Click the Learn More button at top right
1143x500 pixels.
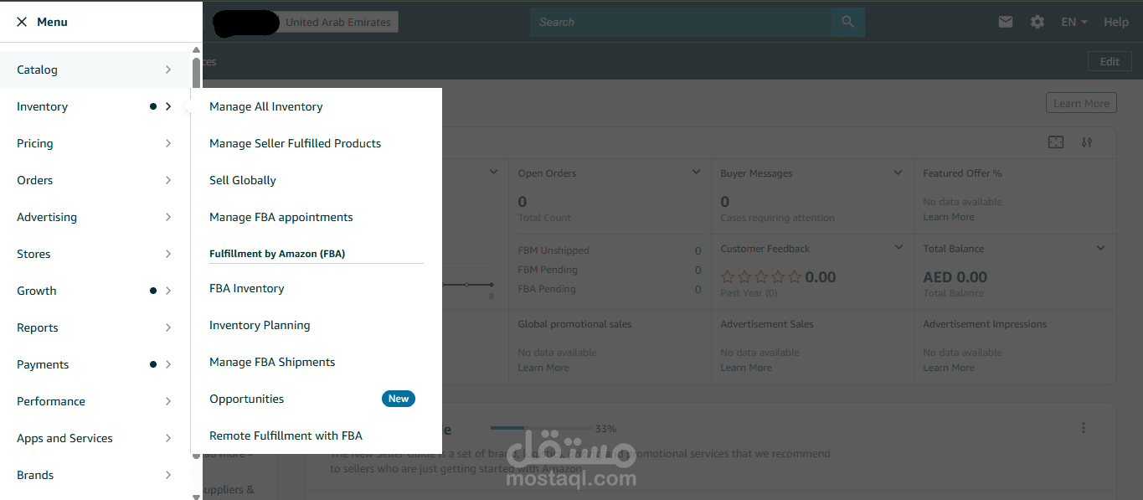click(1081, 103)
